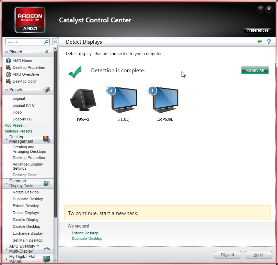The image size is (278, 265).
Task: Click the search magnifier icon
Action: pyautogui.click(x=46, y=42)
